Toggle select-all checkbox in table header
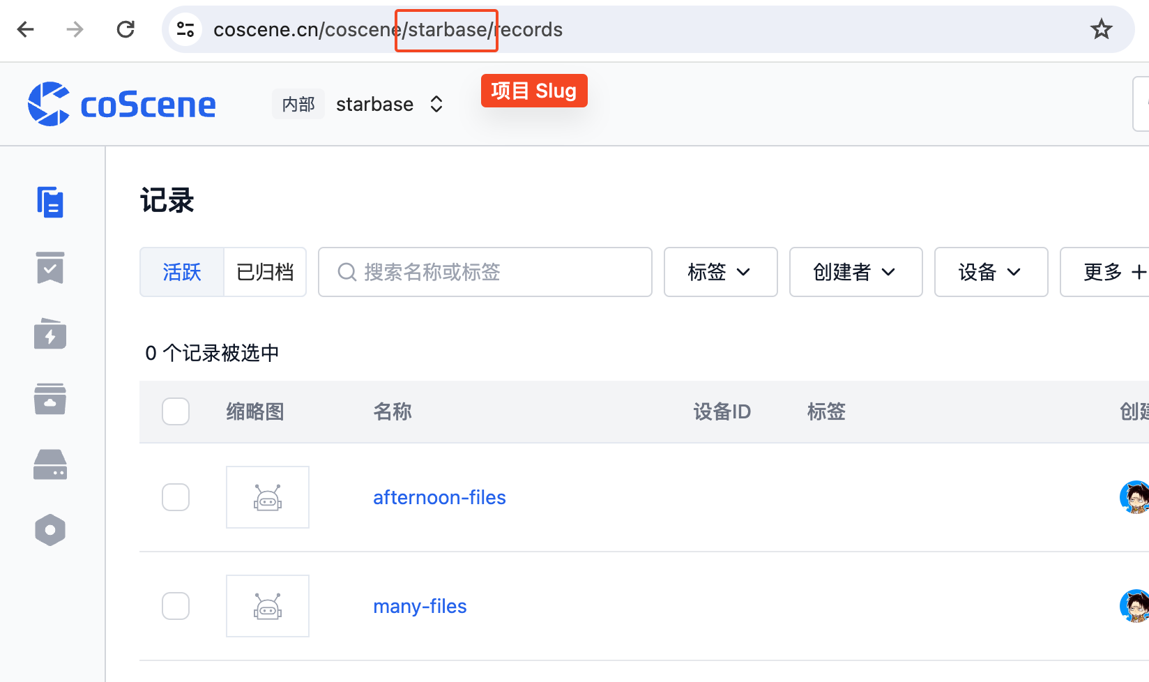The width and height of the screenshot is (1149, 682). [176, 411]
